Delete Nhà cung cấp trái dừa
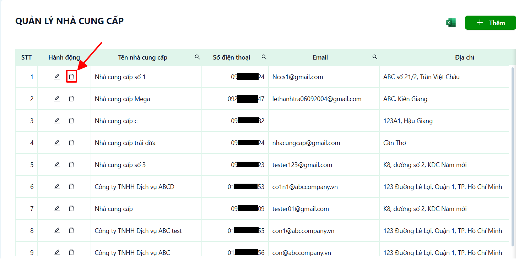This screenshot has height=262, width=519. click(71, 143)
